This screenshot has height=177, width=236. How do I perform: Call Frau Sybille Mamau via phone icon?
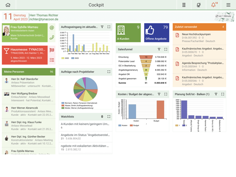pyautogui.click(x=52, y=37)
